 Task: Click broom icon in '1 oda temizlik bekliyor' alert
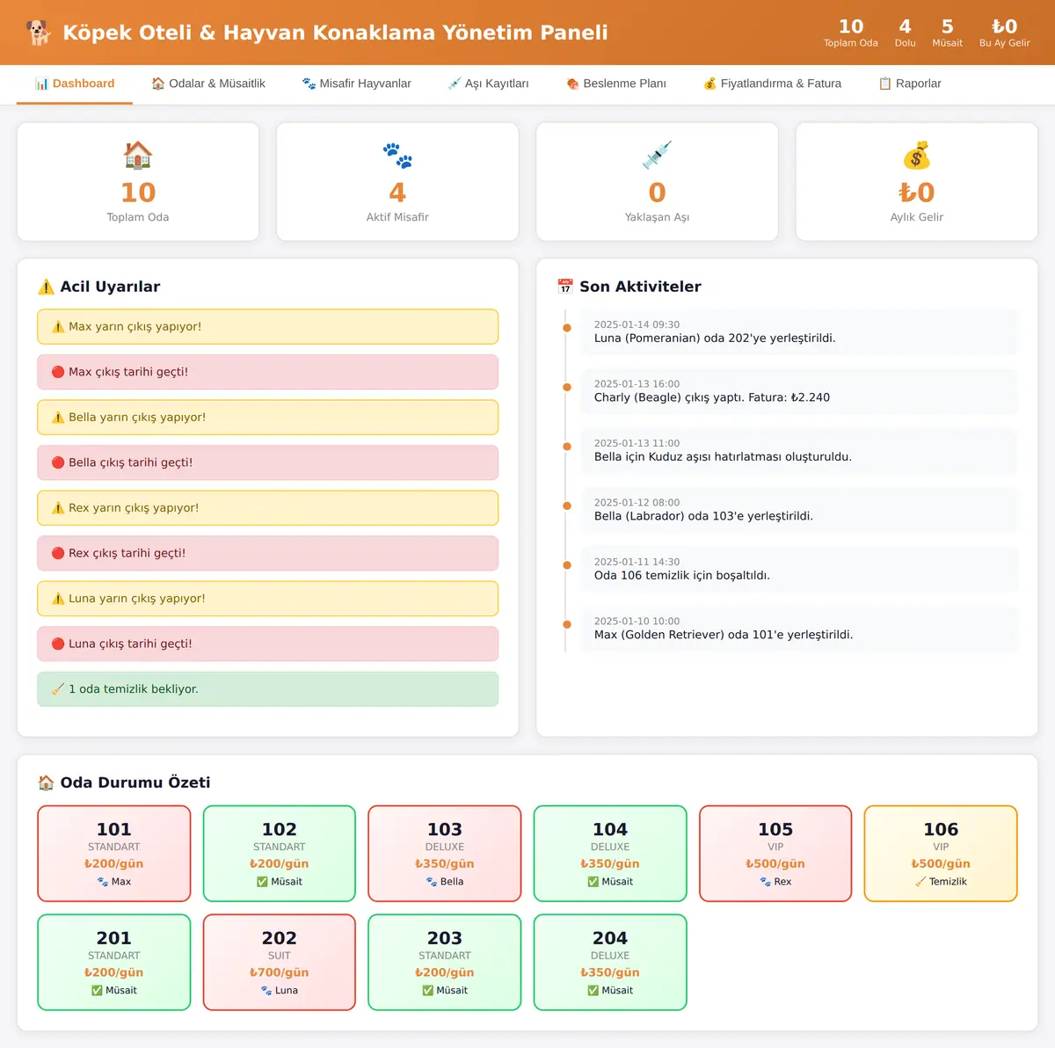[58, 689]
